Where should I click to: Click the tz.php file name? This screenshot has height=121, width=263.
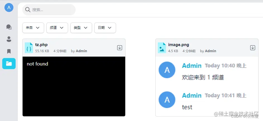41,45
